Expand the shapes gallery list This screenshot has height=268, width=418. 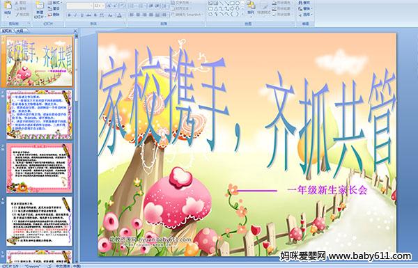tap(242, 15)
